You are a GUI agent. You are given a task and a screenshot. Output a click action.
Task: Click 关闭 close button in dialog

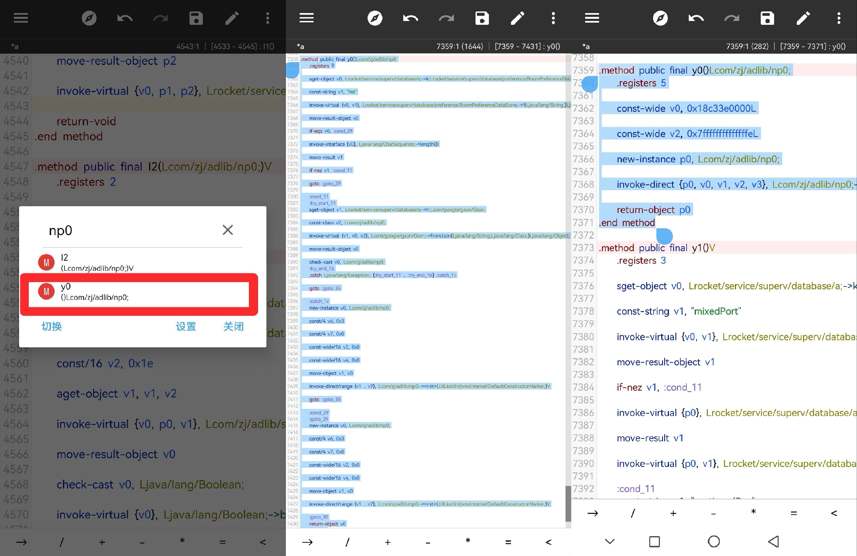click(233, 326)
